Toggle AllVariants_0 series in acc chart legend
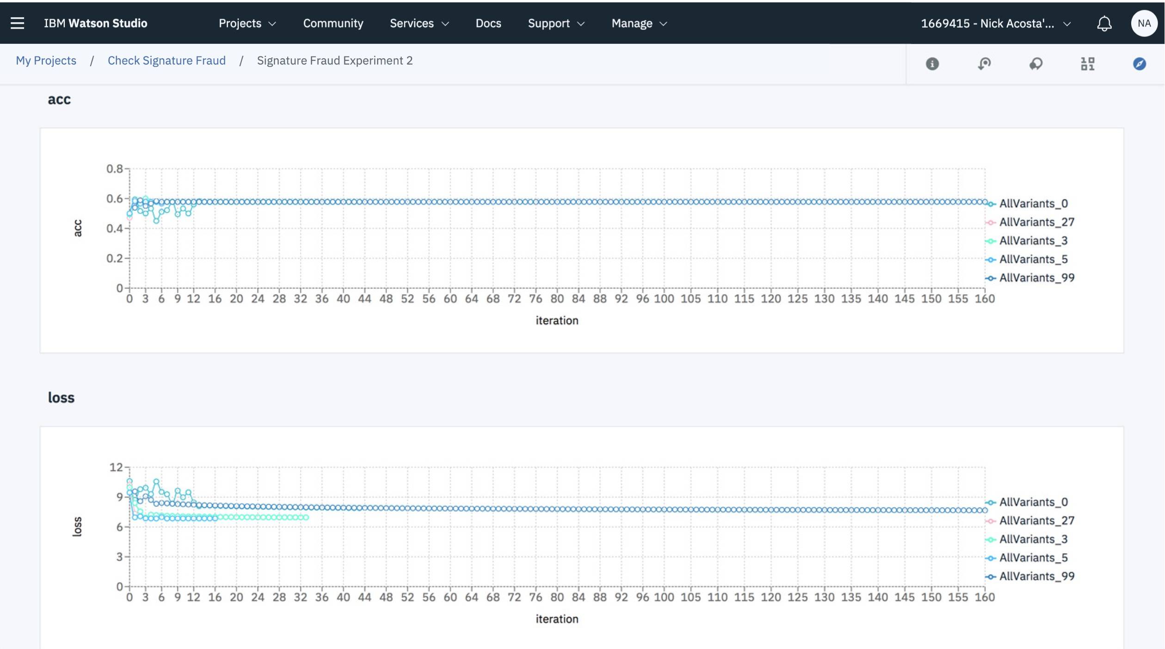 click(1027, 204)
